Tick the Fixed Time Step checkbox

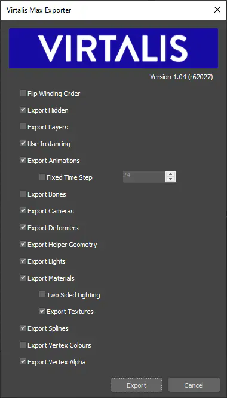pyautogui.click(x=42, y=177)
